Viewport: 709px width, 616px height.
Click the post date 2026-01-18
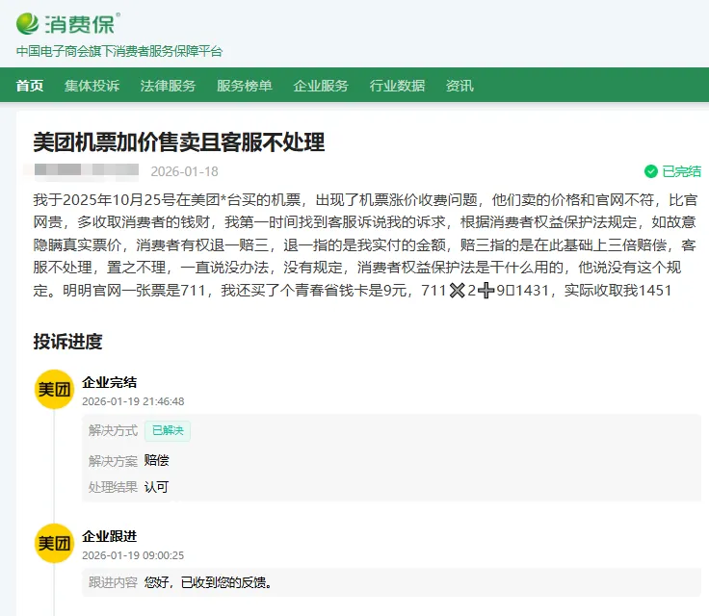(x=185, y=171)
